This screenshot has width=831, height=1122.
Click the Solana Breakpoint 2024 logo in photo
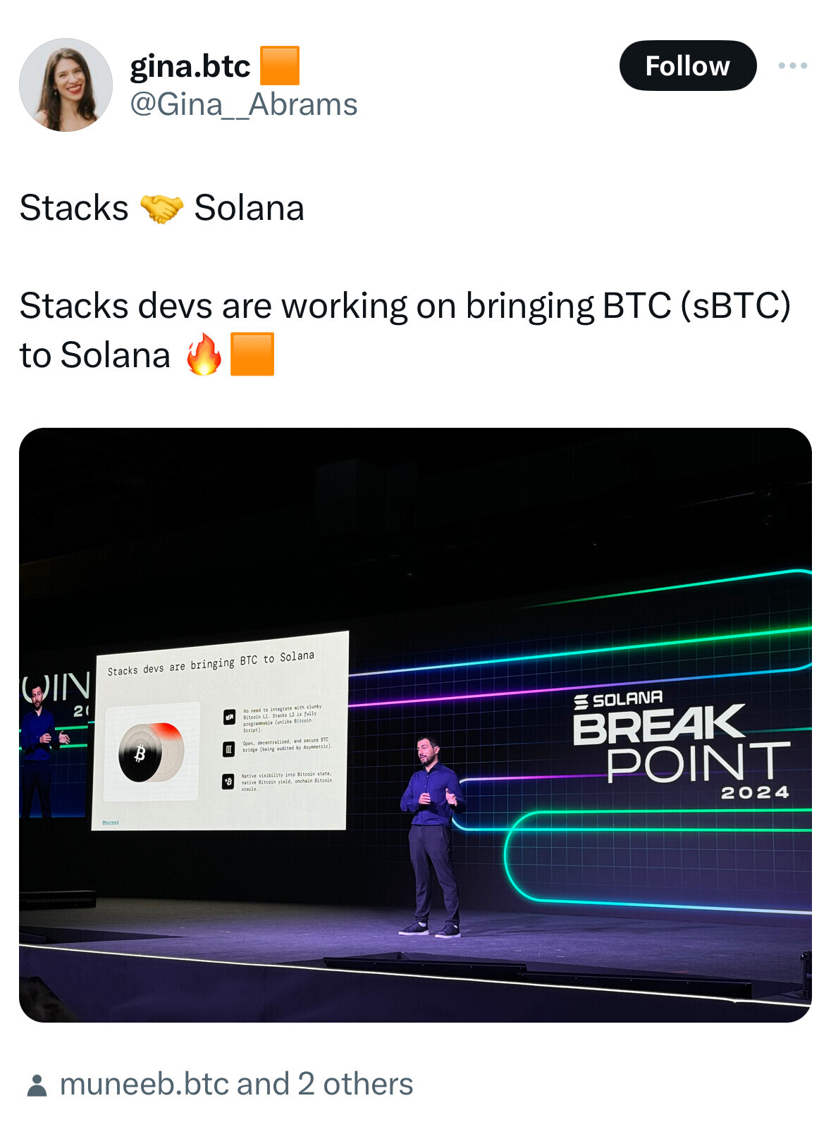[681, 746]
